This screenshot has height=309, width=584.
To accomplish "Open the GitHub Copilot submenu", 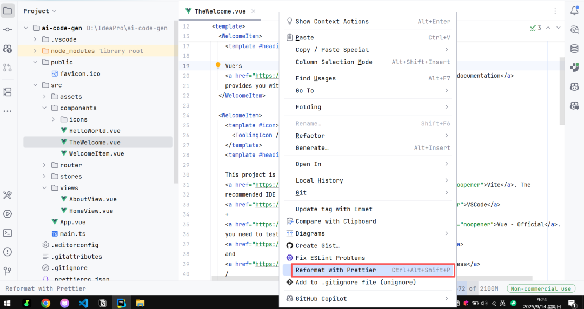I will coord(368,299).
